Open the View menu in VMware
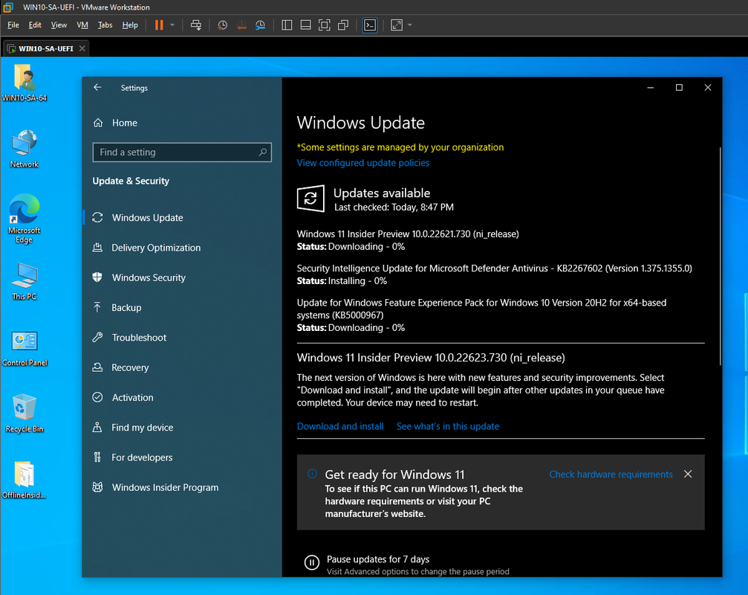This screenshot has width=748, height=595. tap(59, 25)
